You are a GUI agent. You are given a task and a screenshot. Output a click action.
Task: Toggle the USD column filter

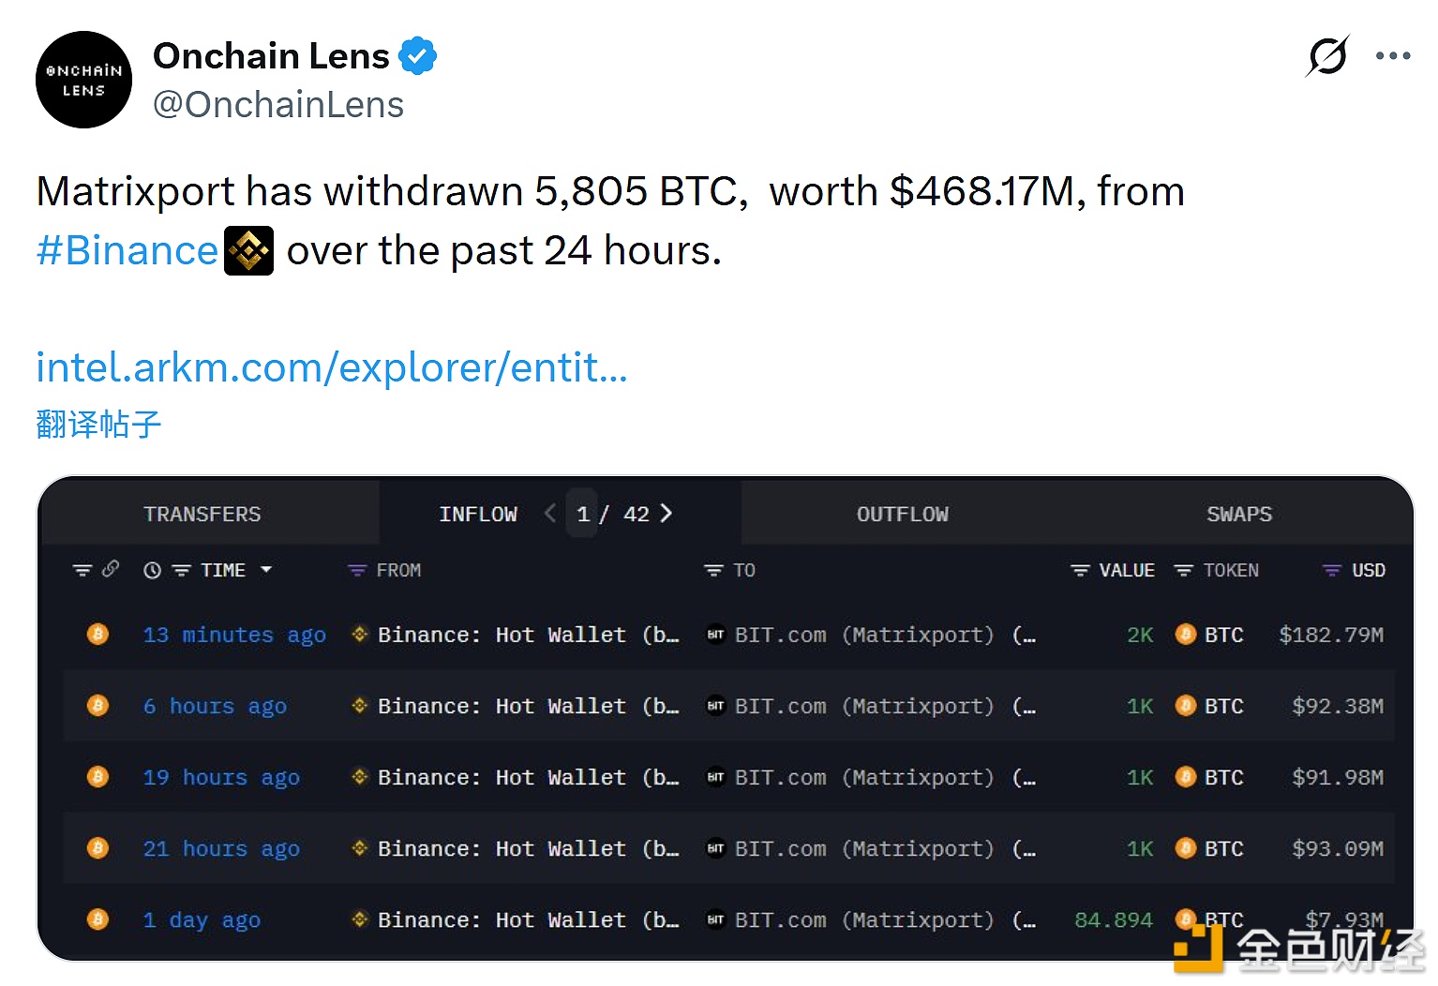point(1330,569)
